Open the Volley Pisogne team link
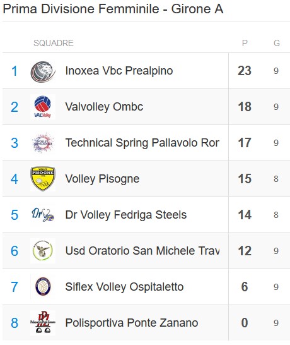The image size is (290, 345). [102, 179]
